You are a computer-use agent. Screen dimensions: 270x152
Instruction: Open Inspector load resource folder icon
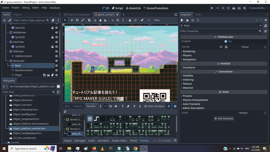(187, 20)
